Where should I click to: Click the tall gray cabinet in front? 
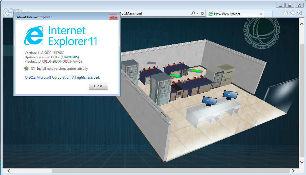click(x=161, y=89)
